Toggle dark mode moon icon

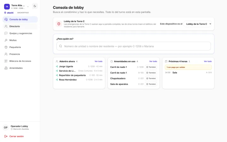click(35, 6)
